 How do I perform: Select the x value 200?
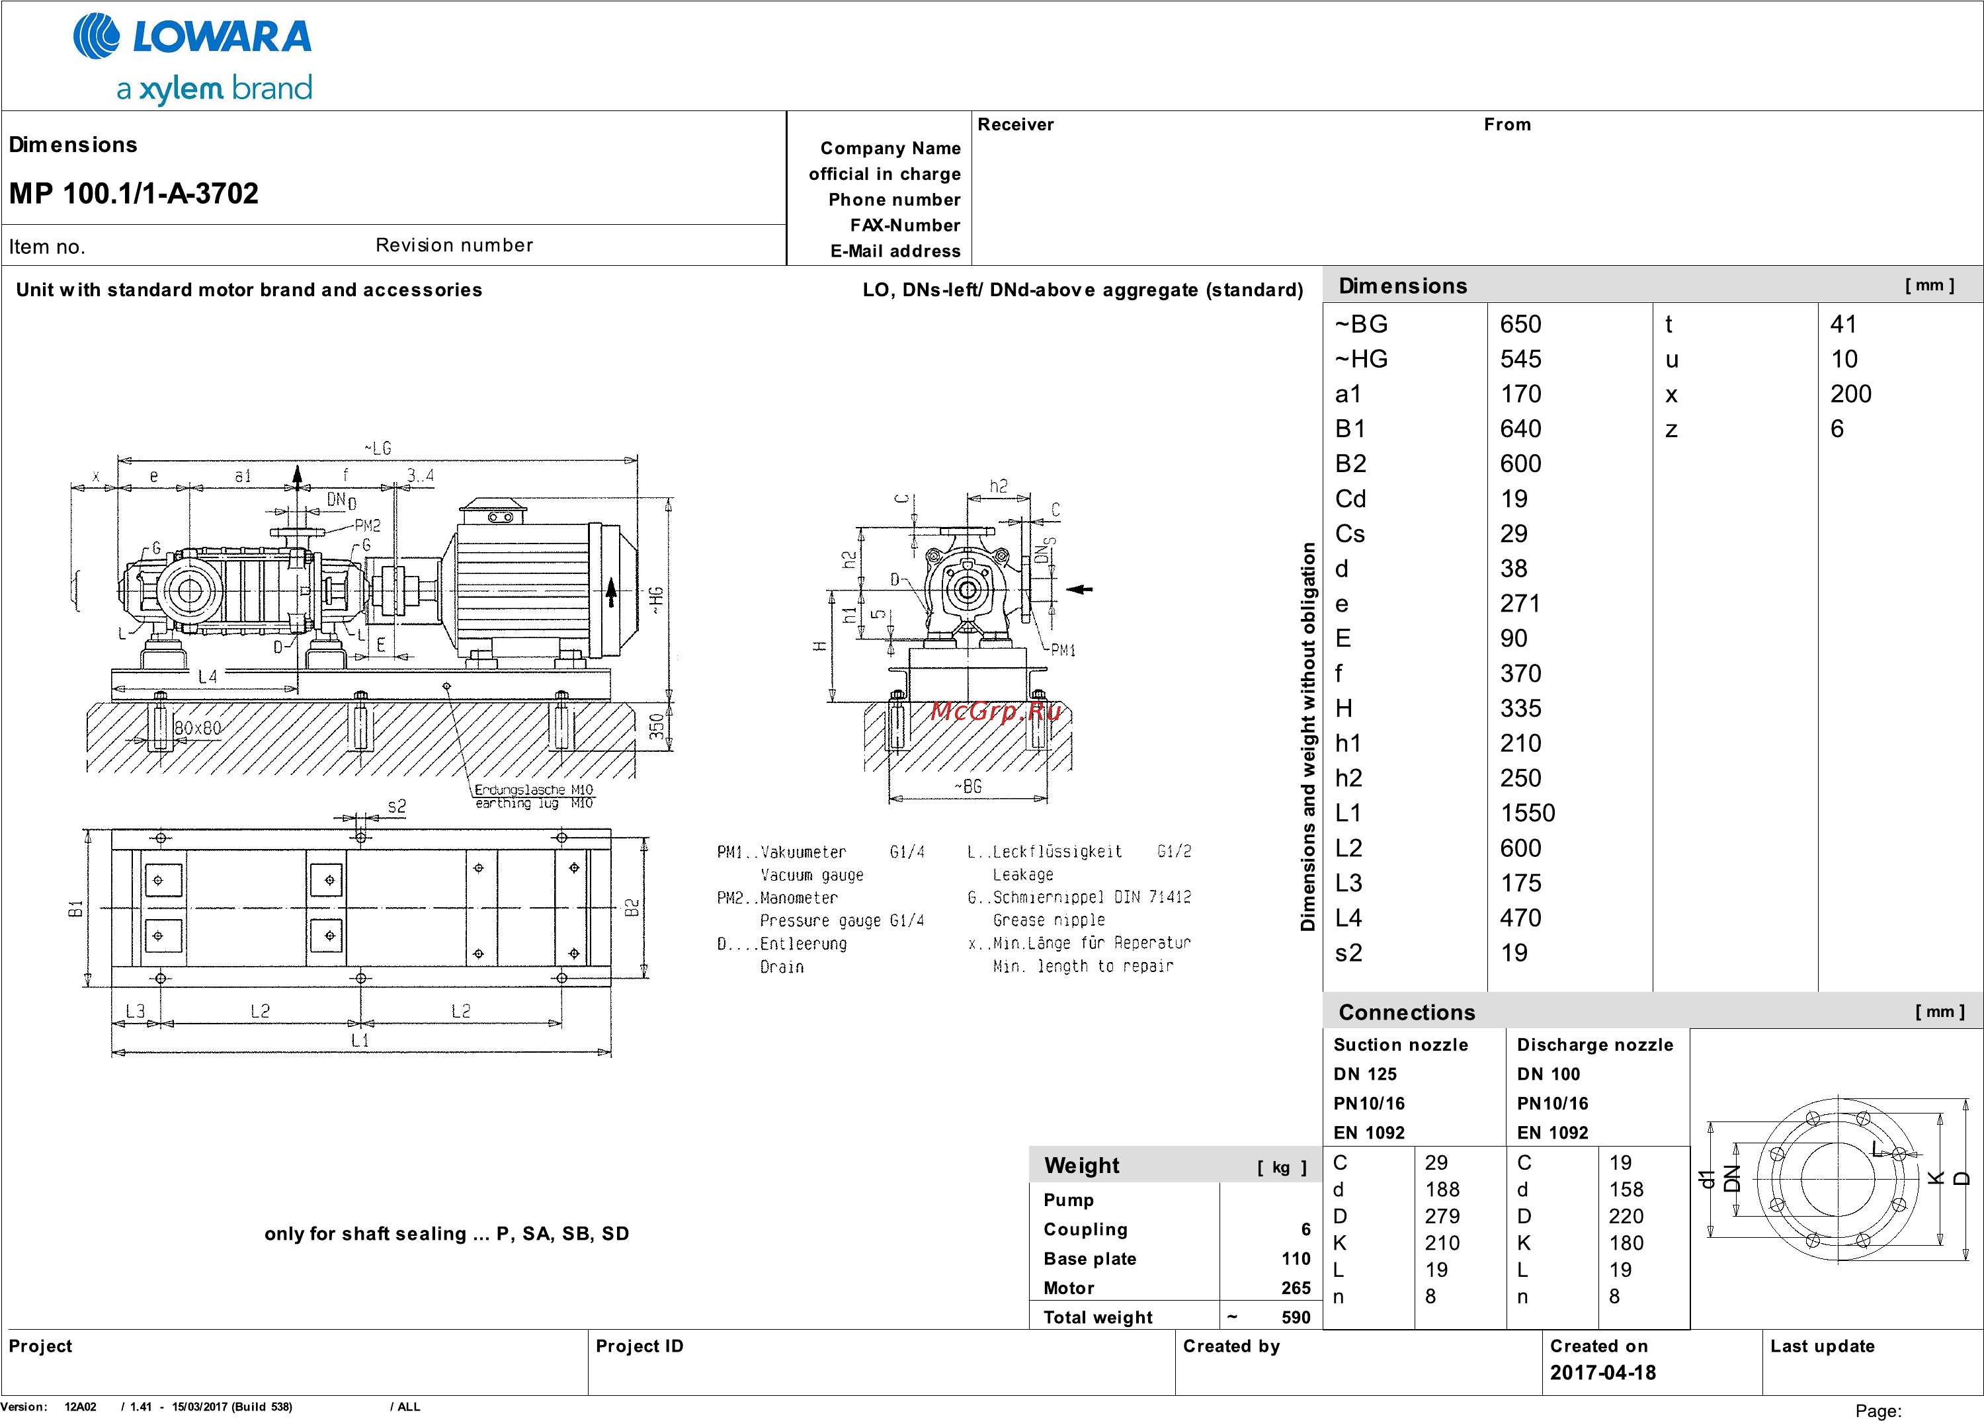click(1850, 394)
